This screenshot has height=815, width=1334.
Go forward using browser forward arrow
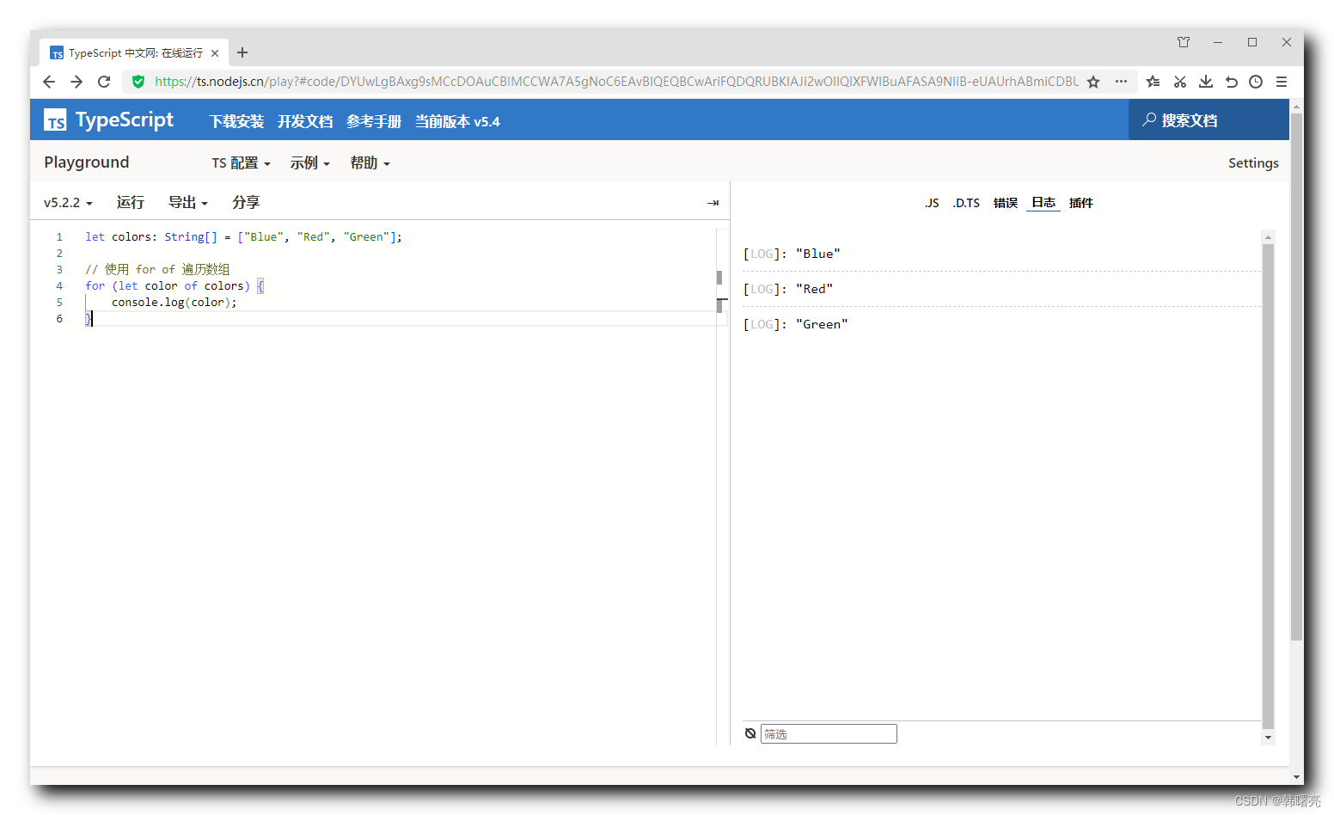(76, 82)
